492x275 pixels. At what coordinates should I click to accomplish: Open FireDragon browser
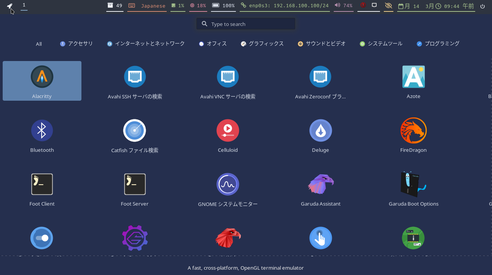coord(413,135)
